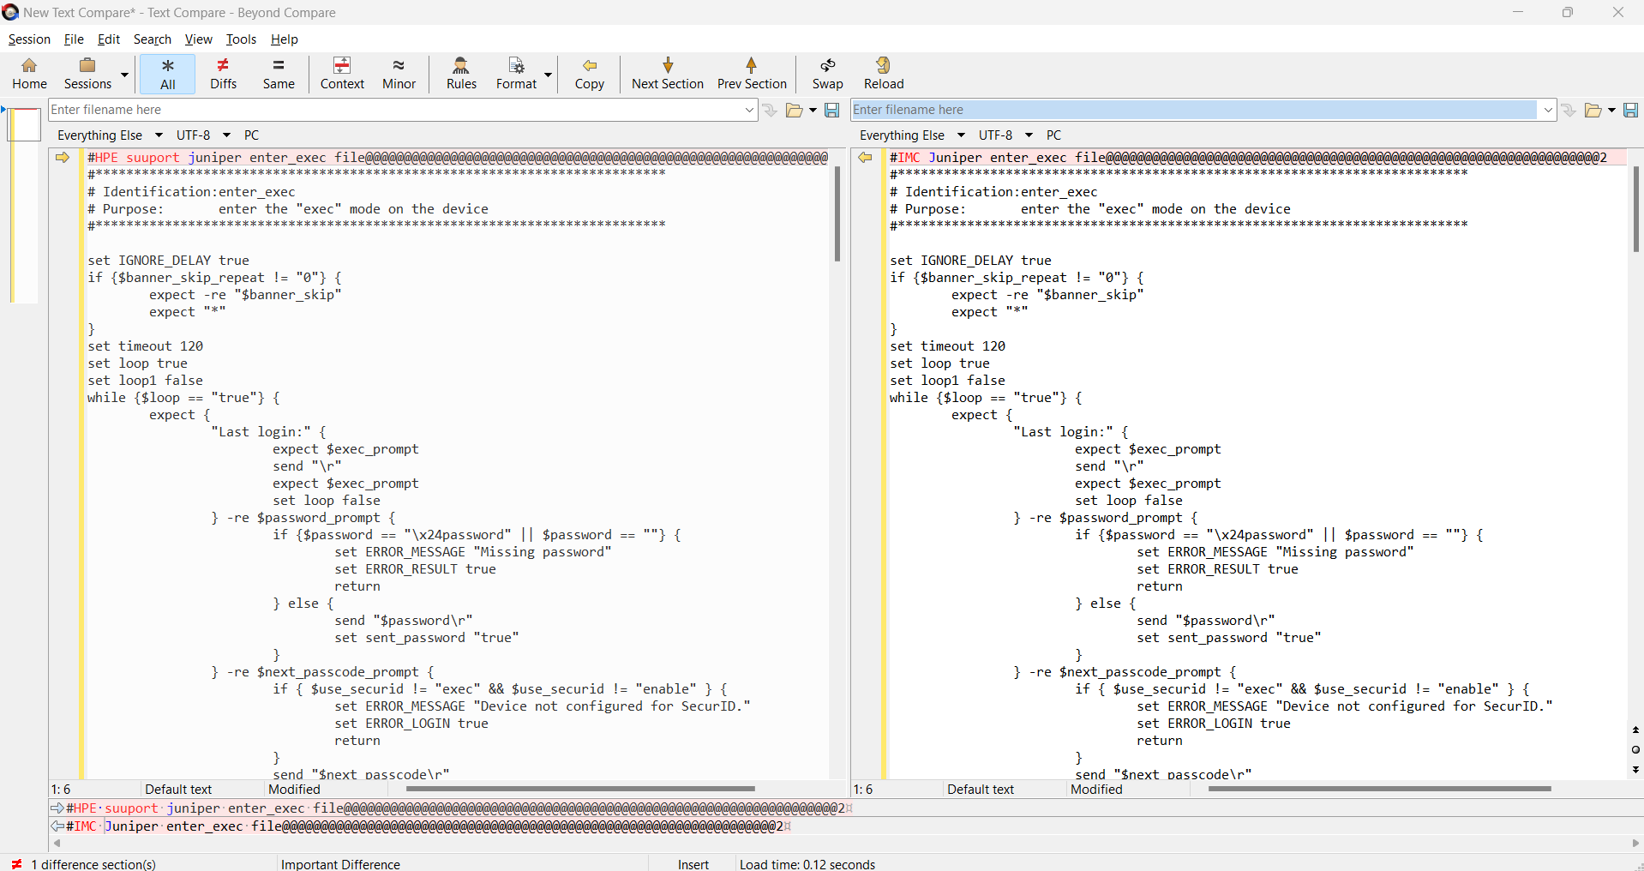The height and width of the screenshot is (871, 1644).
Task: Reload the comparison files
Action: tap(883, 74)
